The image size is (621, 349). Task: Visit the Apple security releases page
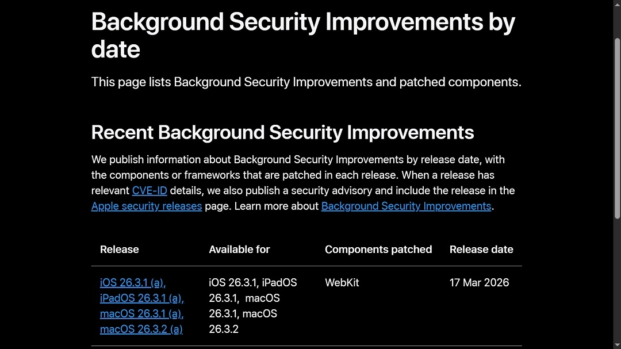pyautogui.click(x=146, y=206)
